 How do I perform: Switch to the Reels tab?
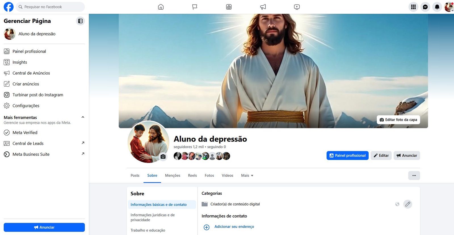[x=192, y=176]
